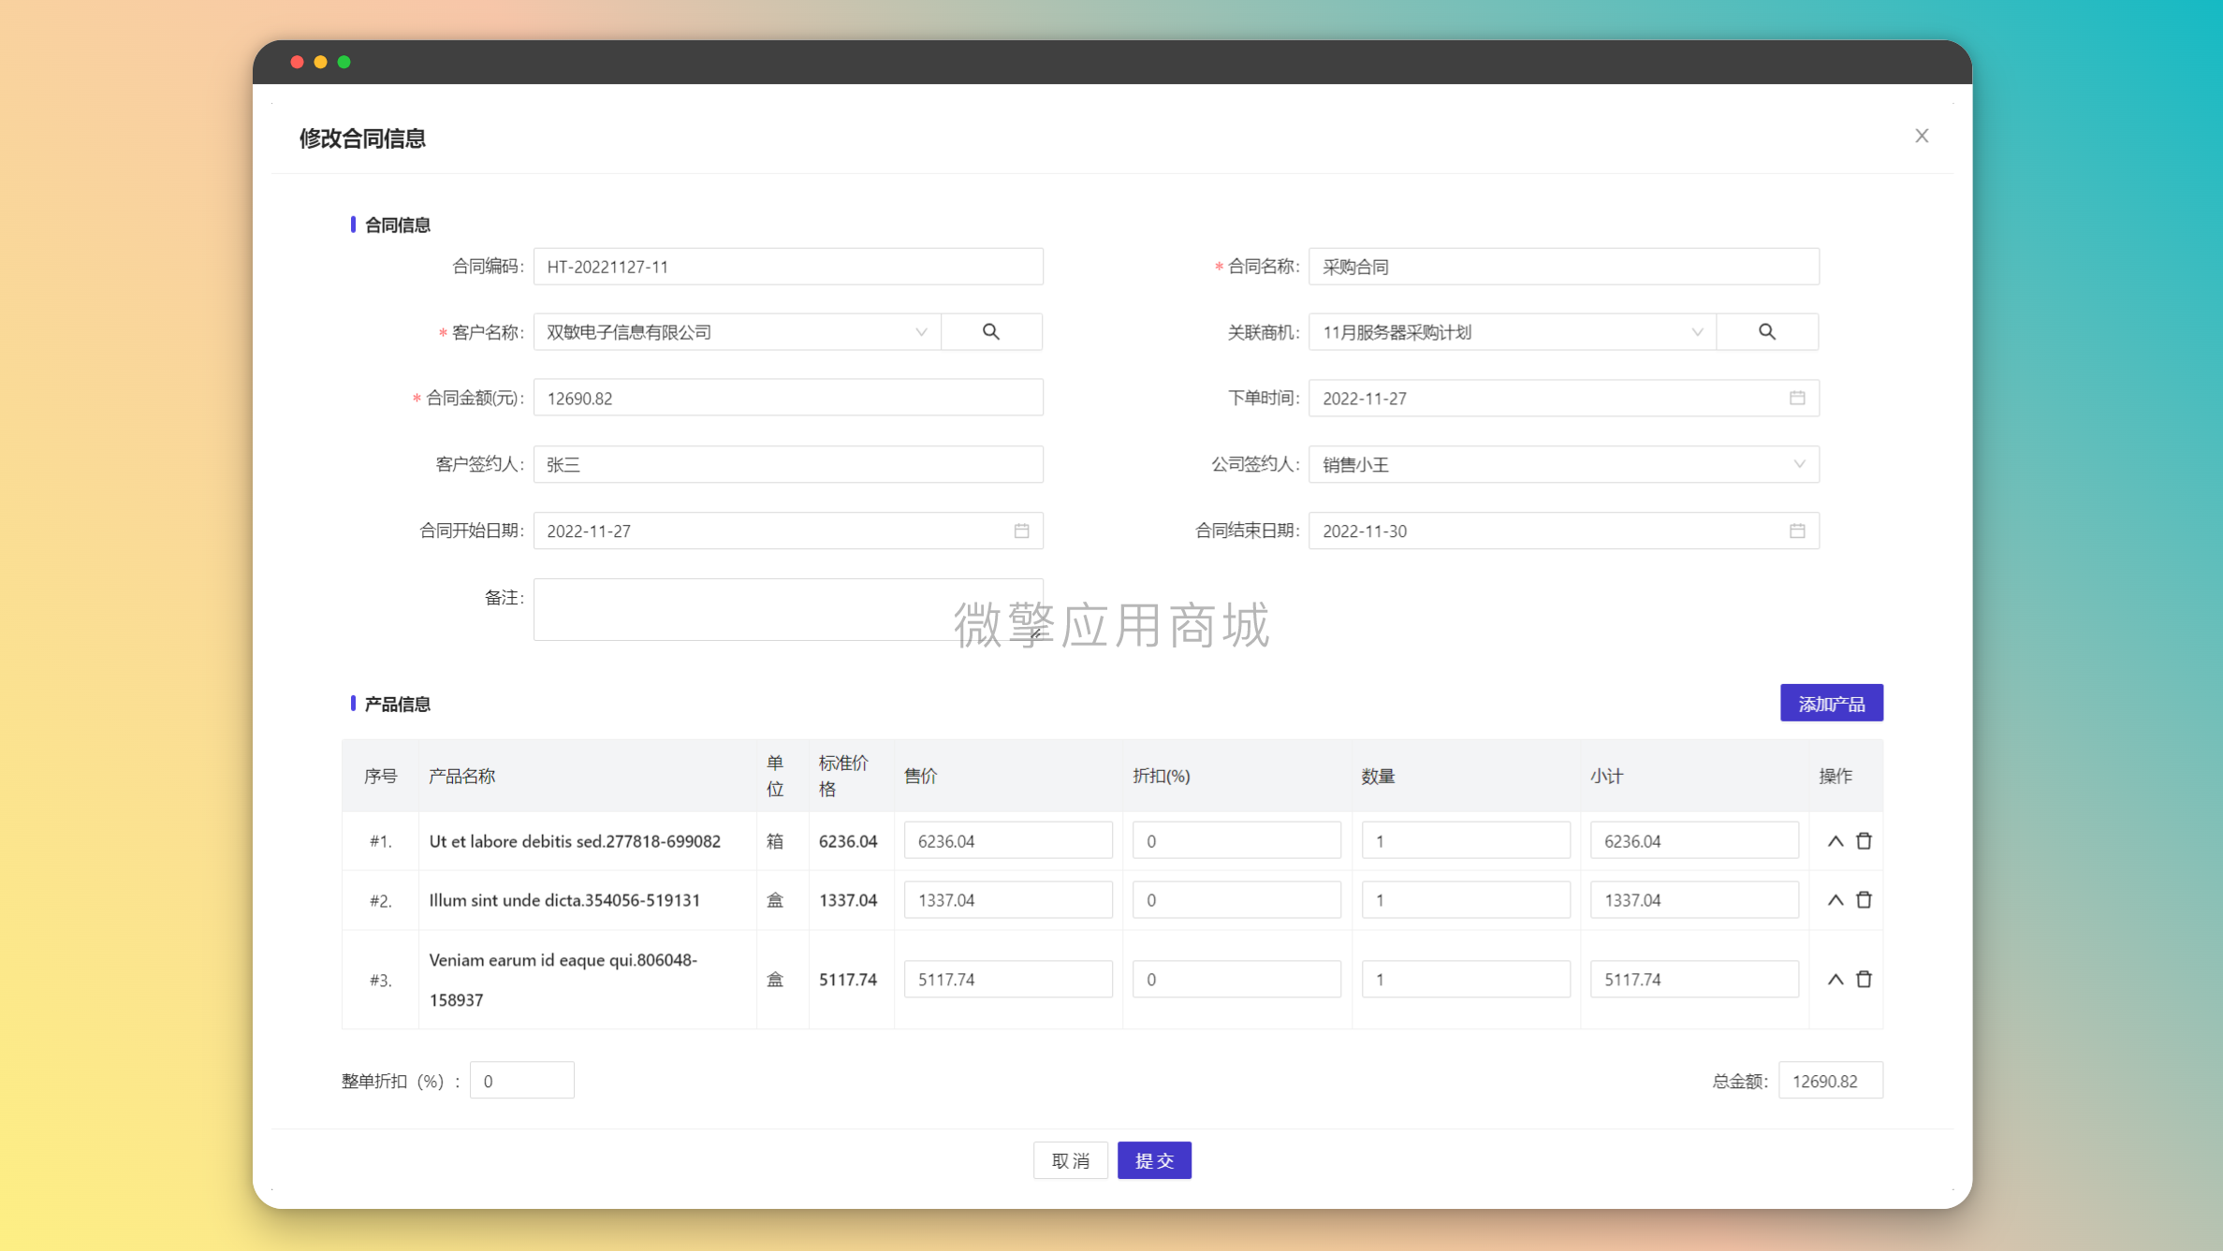Edit 折扣 for row #1

(x=1236, y=841)
